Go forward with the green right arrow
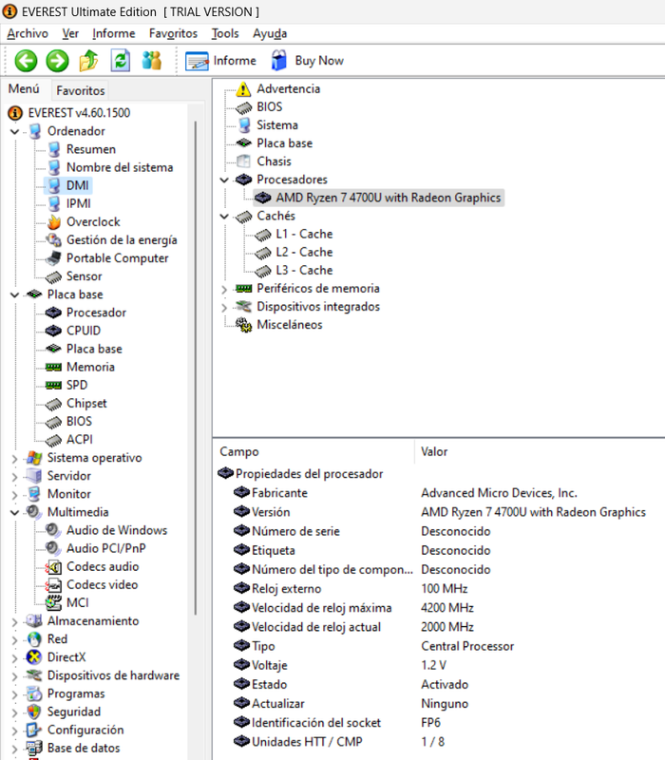Viewport: 665px width, 760px height. pos(57,61)
